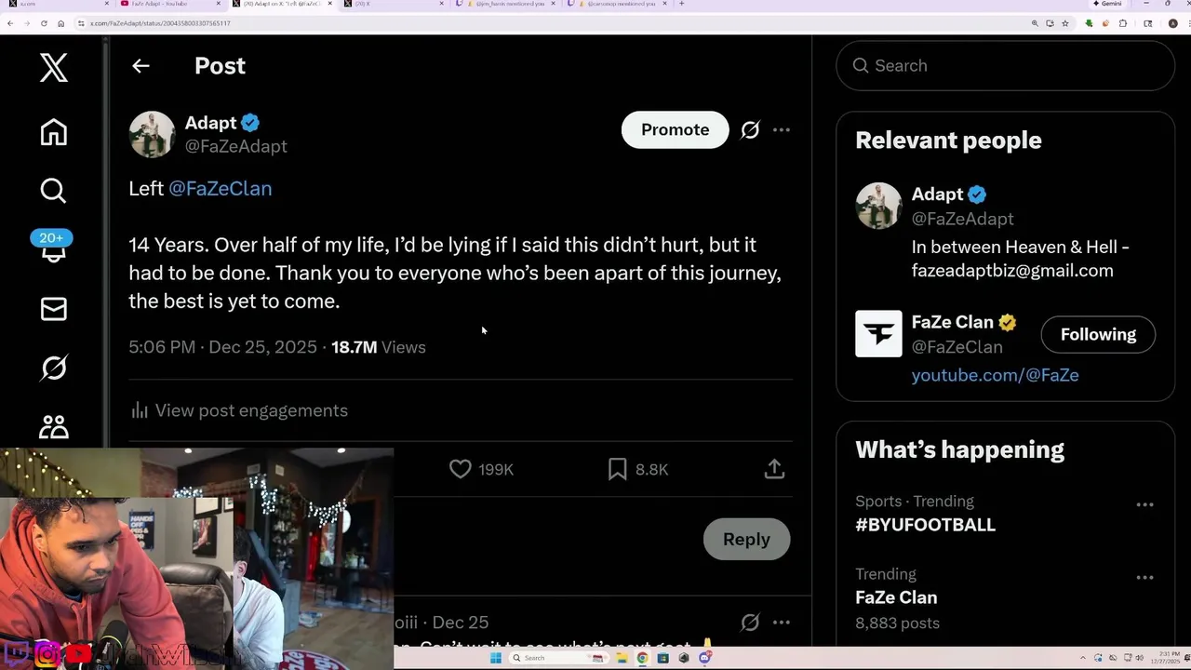
Task: Click the browser address bar URL
Action: (160, 23)
